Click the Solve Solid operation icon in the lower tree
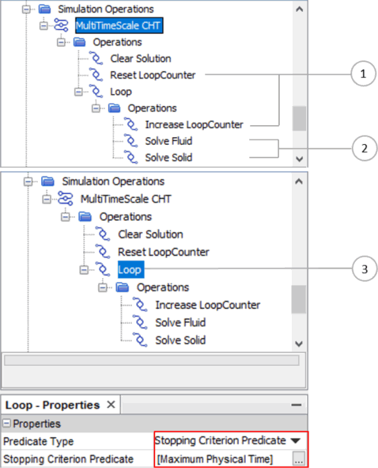The image size is (378, 468). click(x=140, y=340)
